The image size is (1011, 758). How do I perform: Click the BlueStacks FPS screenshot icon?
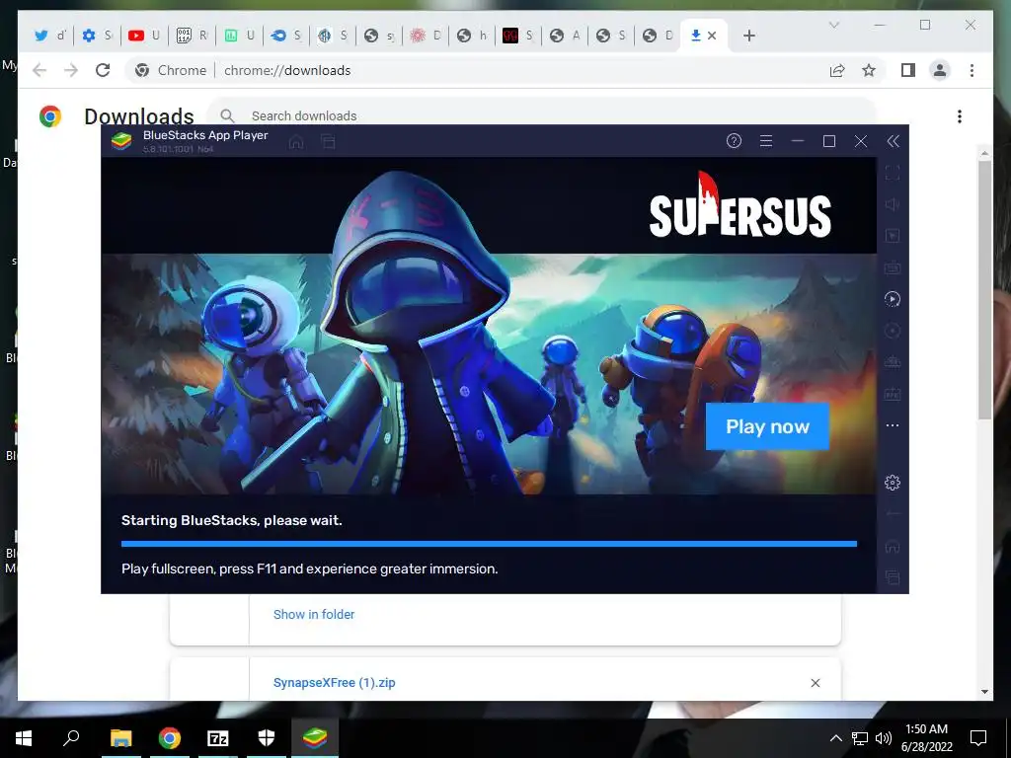click(x=893, y=394)
